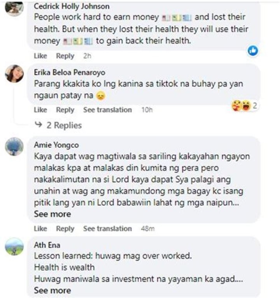Click the blue thumbs-up reaction on Cedrick's comment
This screenshot has width=280, height=298.
click(253, 51)
